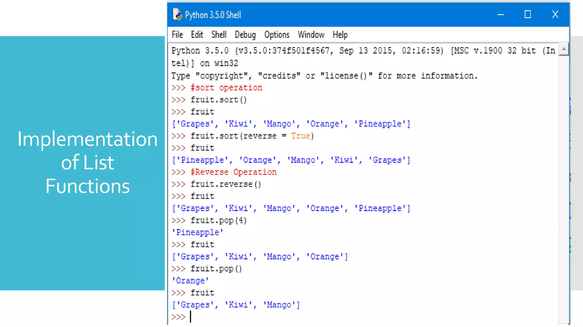
Task: Open the Window menu
Action: pyautogui.click(x=311, y=35)
